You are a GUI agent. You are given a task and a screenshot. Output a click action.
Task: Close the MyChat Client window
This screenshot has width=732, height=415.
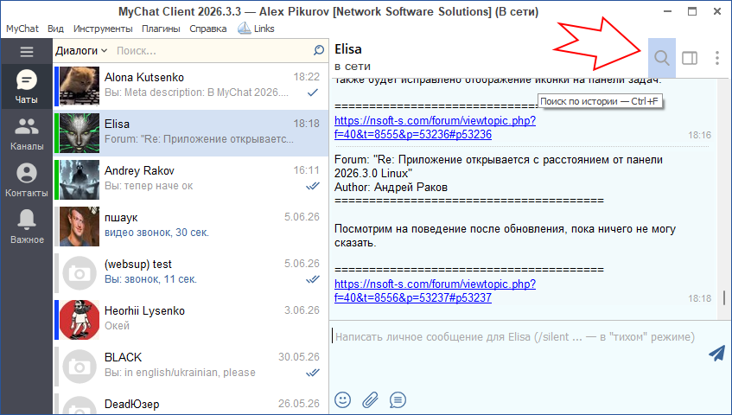[x=717, y=11]
